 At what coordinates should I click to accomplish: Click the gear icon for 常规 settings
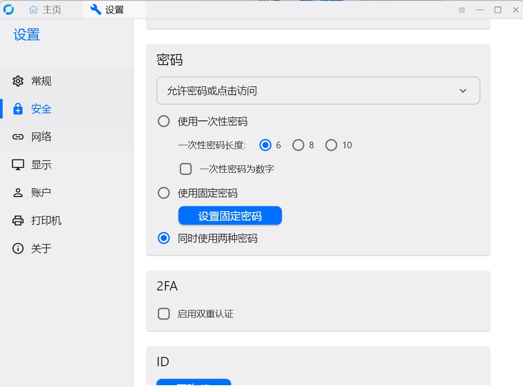[18, 81]
